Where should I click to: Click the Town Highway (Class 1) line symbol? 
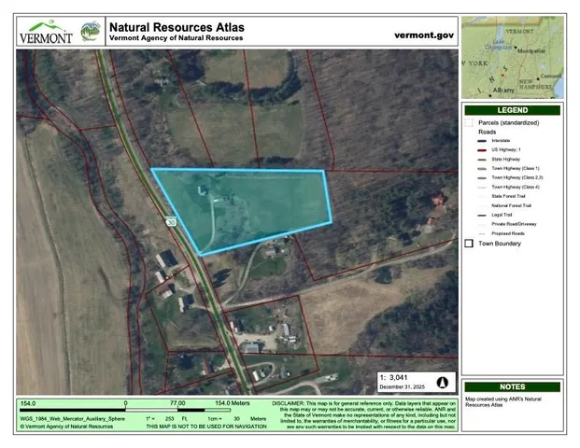(x=482, y=169)
